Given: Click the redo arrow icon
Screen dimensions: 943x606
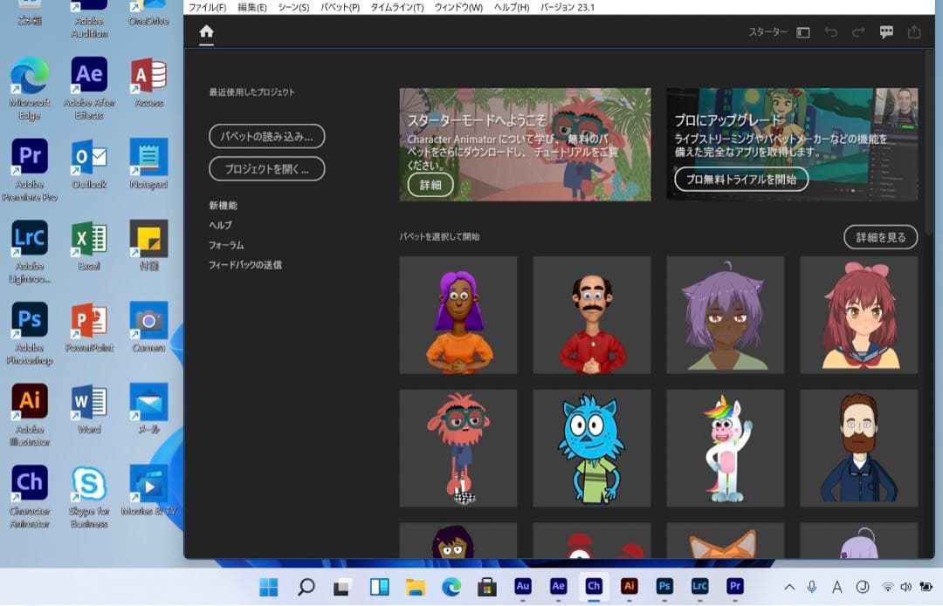Looking at the screenshot, I should 858,32.
